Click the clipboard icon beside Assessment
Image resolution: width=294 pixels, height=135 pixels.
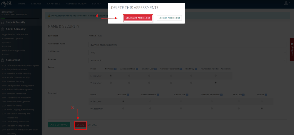tap(3, 60)
